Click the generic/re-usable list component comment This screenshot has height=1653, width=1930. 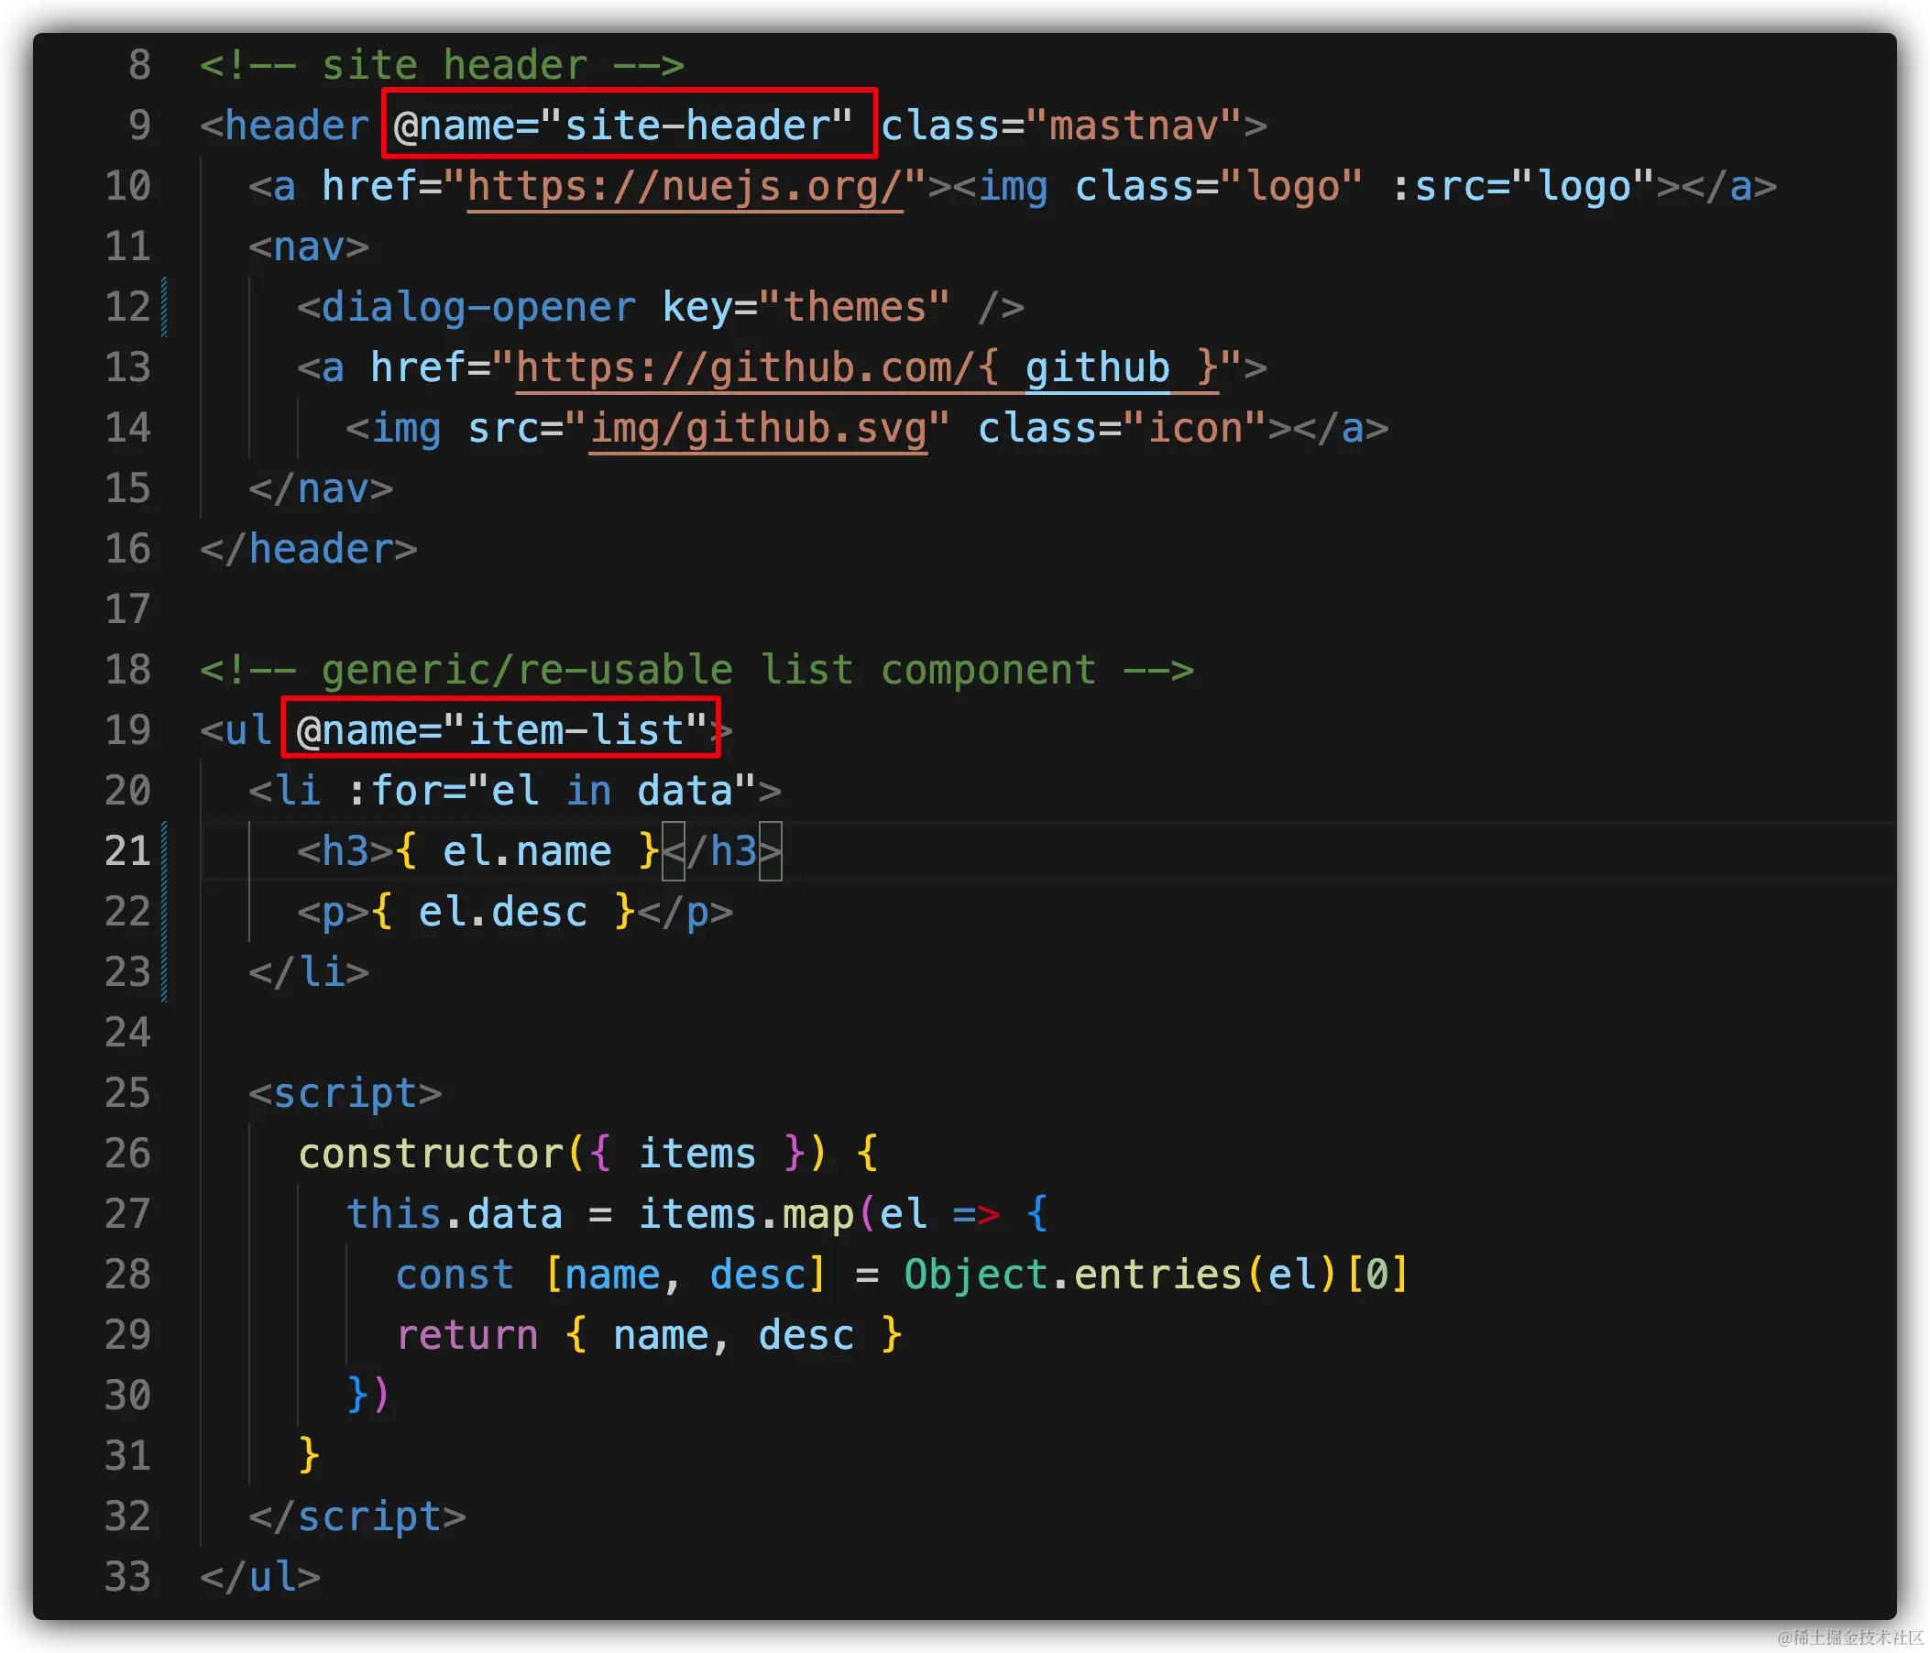point(696,671)
